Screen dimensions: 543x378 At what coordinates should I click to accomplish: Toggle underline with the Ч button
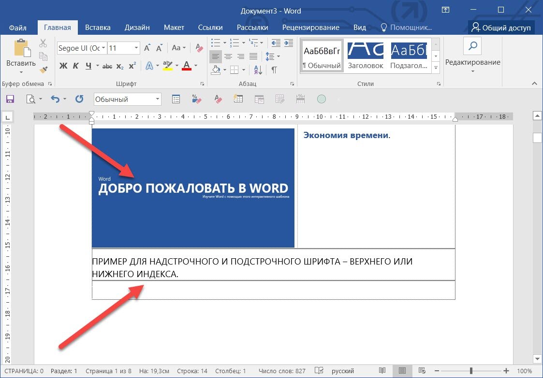(88, 66)
